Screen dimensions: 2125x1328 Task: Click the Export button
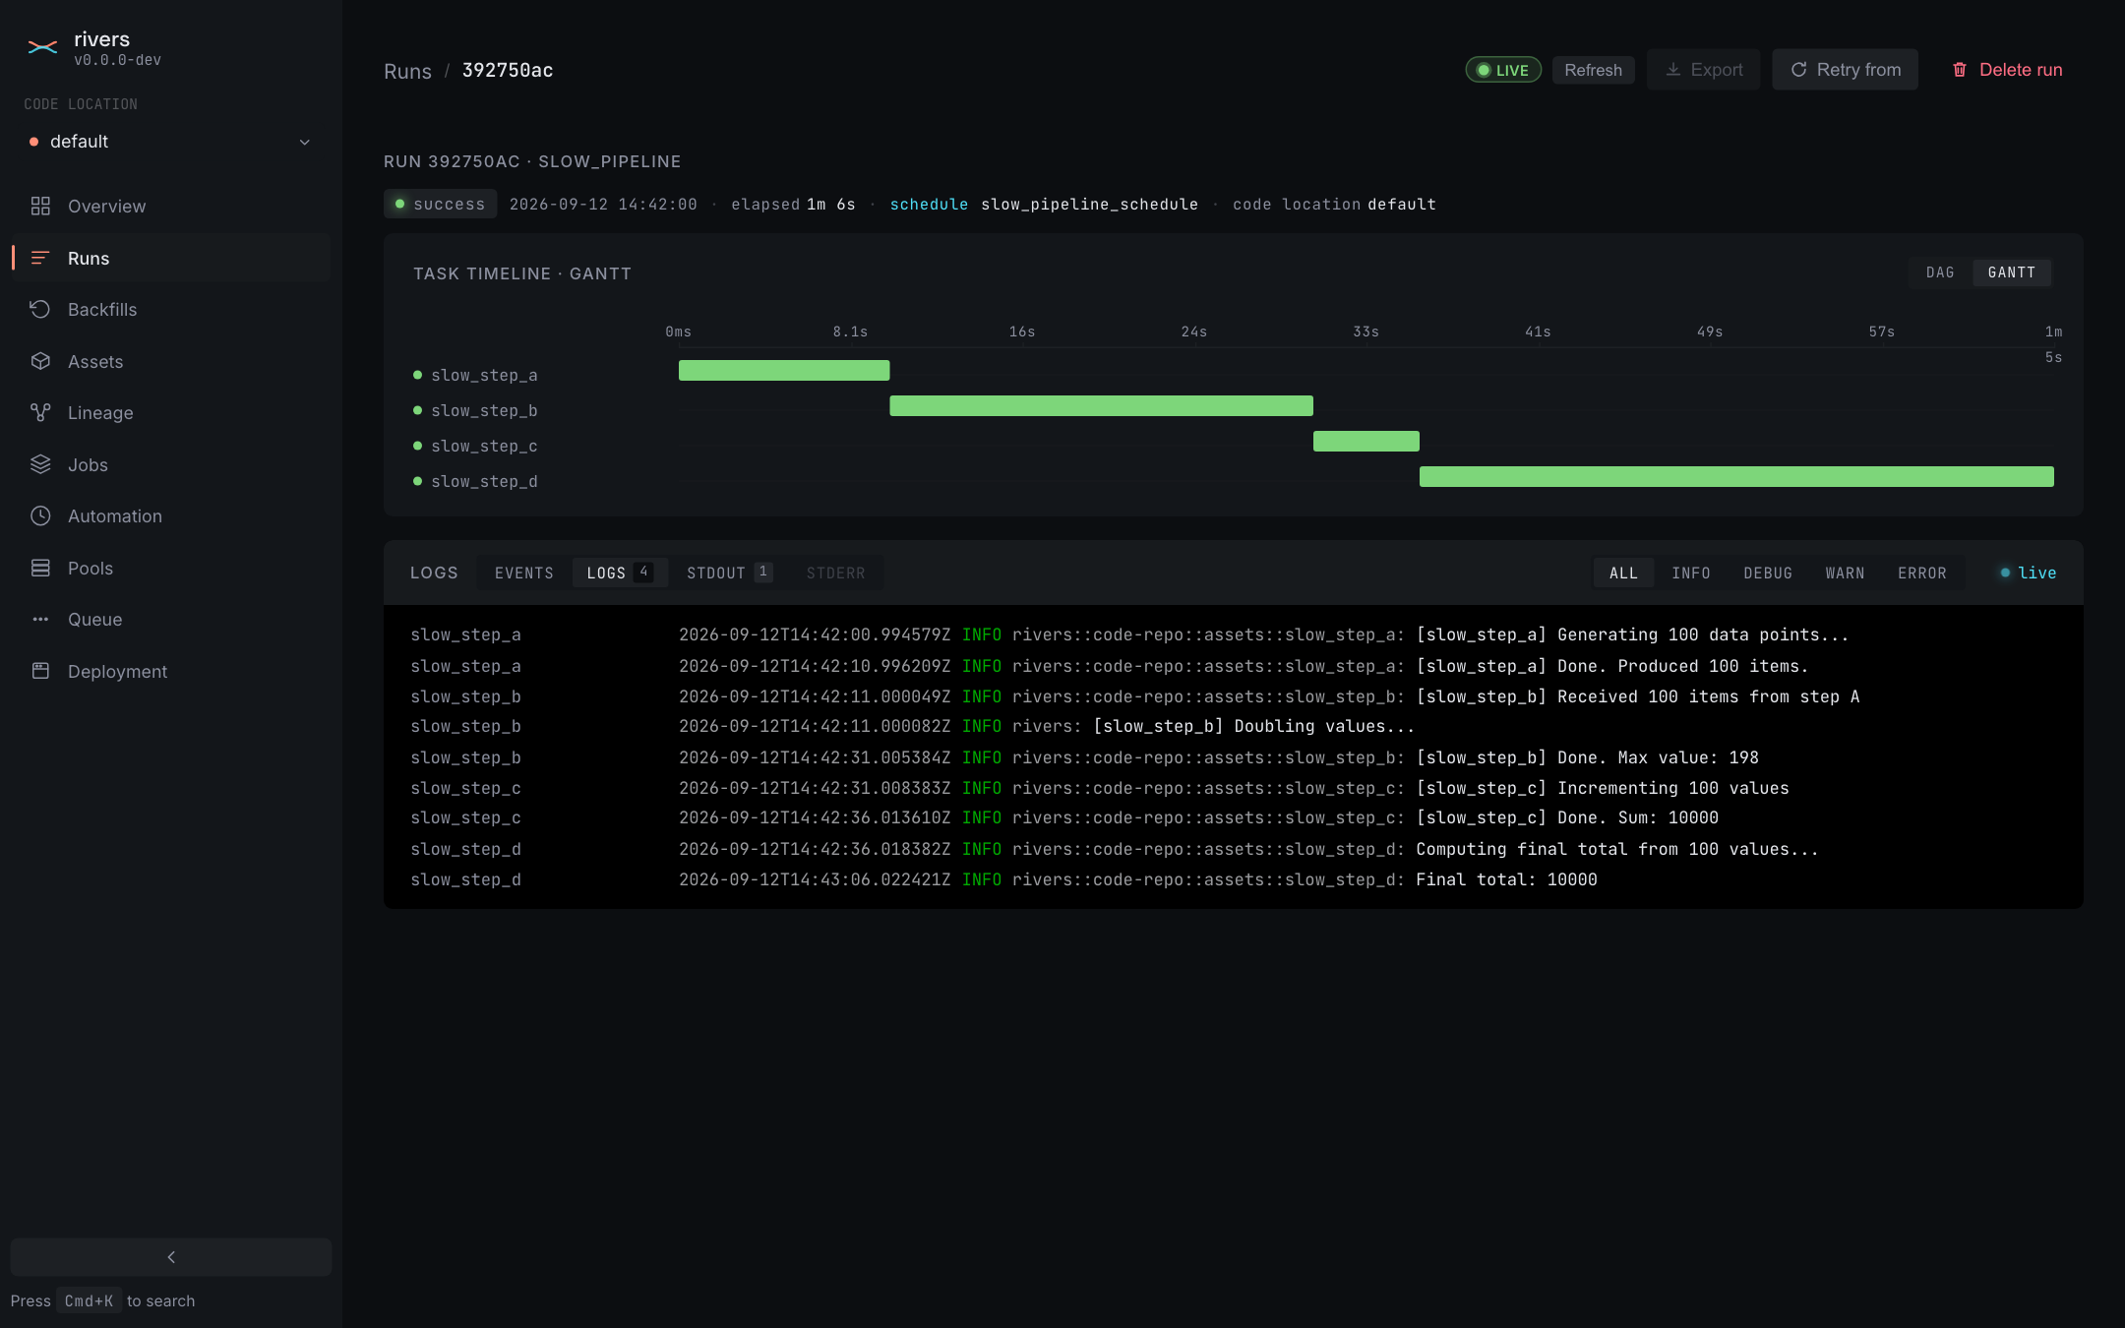pyautogui.click(x=1704, y=70)
